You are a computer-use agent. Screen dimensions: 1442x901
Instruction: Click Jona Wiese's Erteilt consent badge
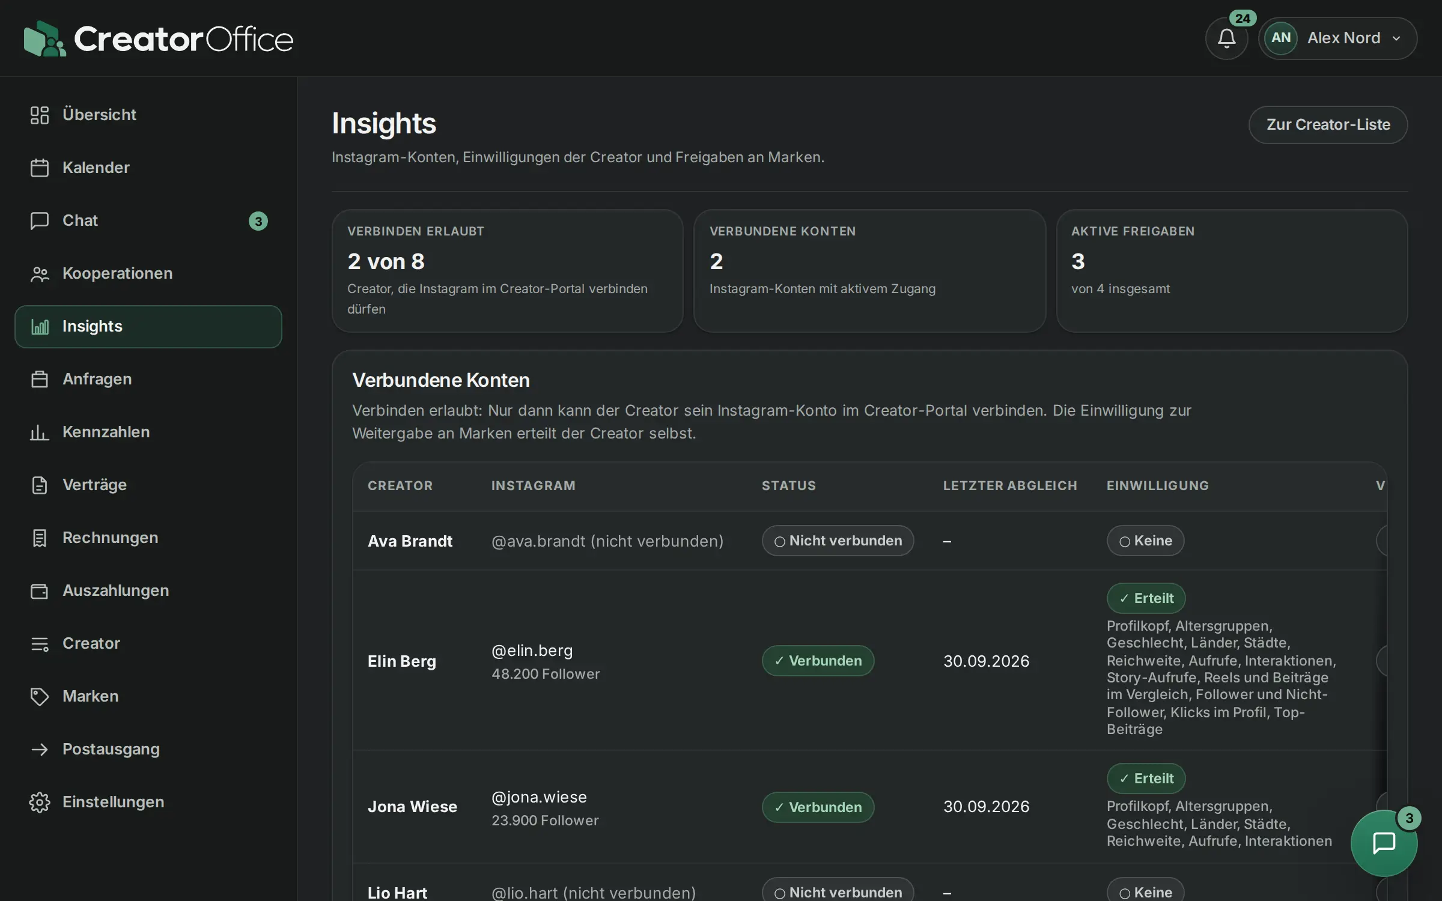click(1146, 778)
